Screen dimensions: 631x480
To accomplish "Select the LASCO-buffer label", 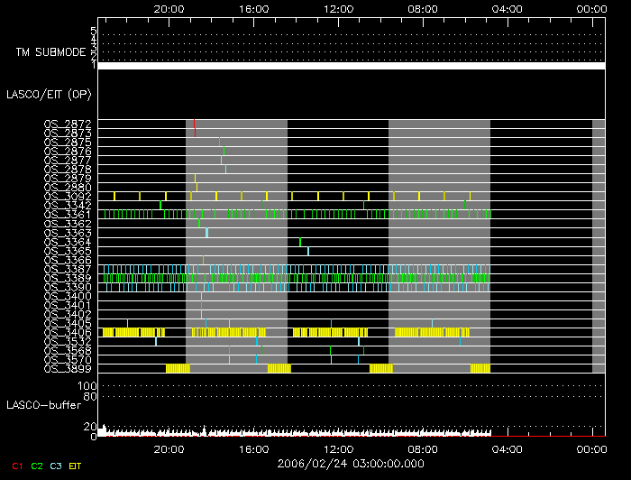I will [44, 405].
